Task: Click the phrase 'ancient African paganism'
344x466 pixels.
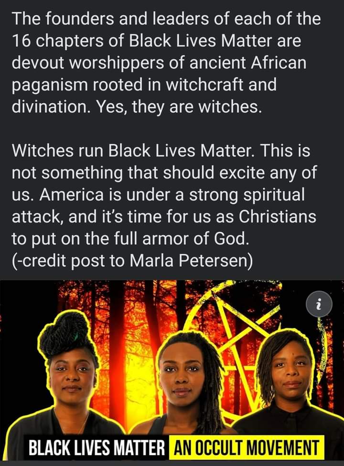Action: click(x=159, y=74)
